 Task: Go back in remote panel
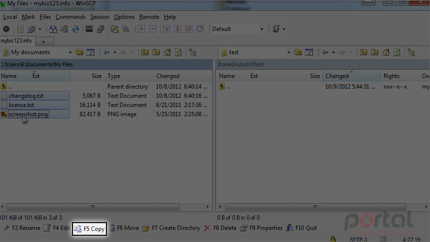point(325,52)
